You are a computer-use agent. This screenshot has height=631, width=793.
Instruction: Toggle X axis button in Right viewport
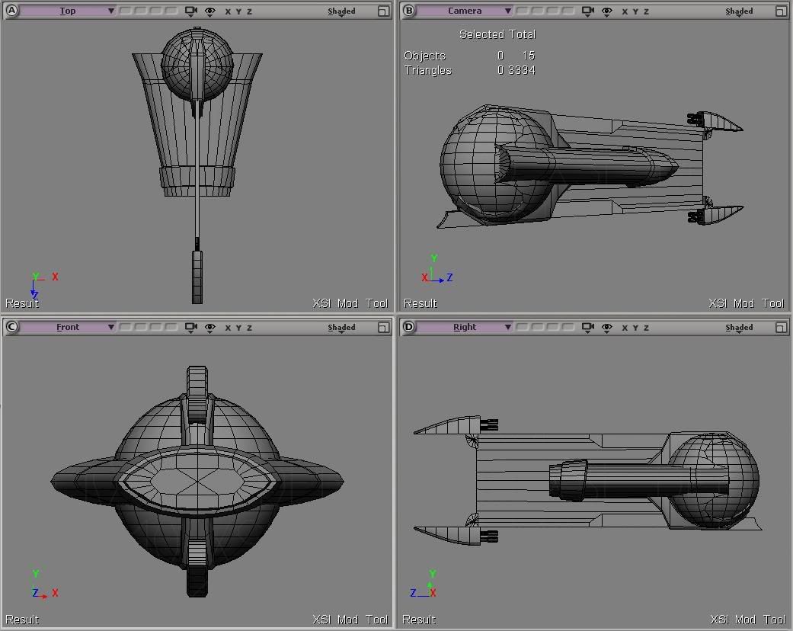coord(625,328)
